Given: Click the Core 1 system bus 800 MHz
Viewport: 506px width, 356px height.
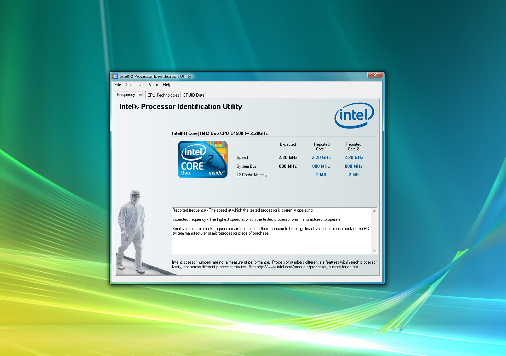Looking at the screenshot, I should click(x=321, y=166).
